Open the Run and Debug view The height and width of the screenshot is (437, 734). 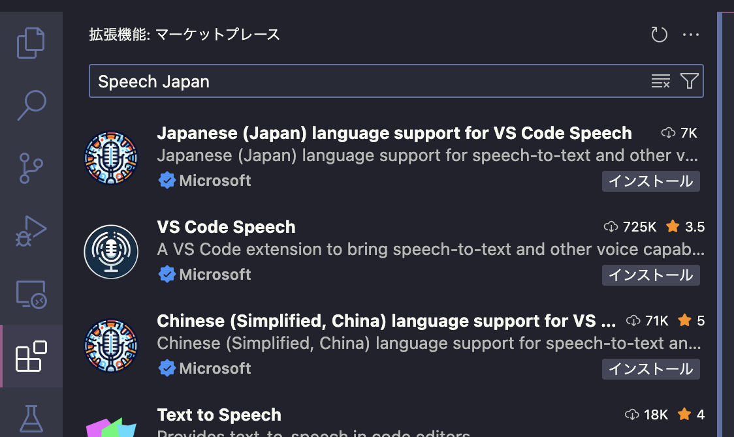click(31, 230)
